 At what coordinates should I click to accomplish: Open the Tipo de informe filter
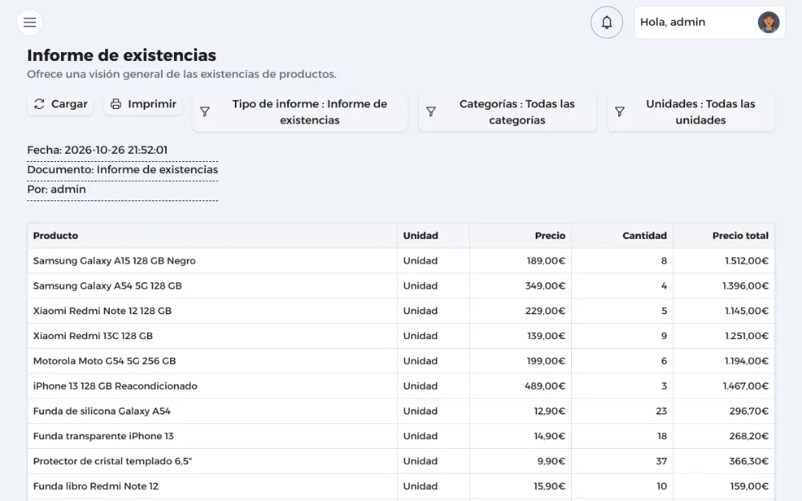point(300,112)
